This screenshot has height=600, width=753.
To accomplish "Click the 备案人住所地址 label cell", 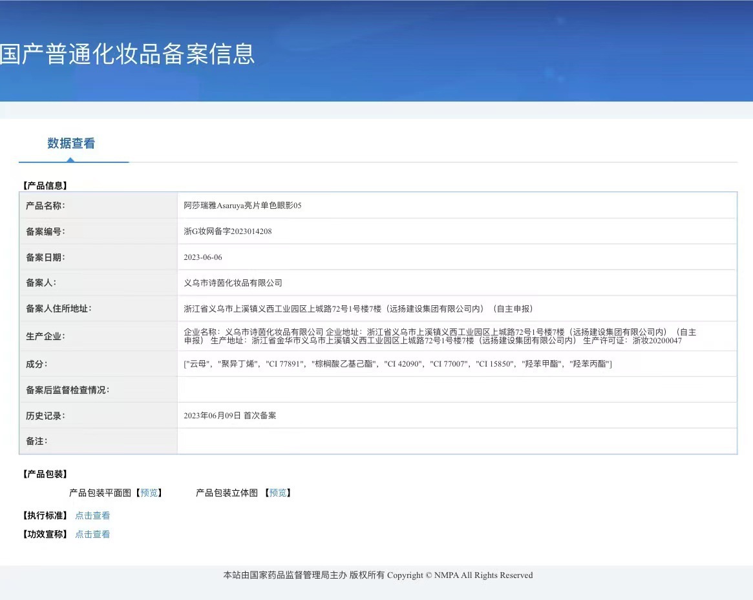I will (x=98, y=309).
